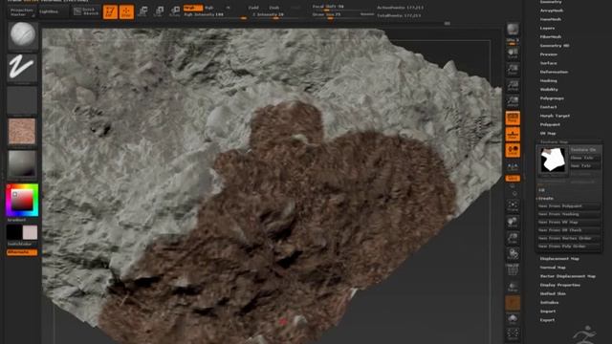Expand the Polygroups subpalette
The height and width of the screenshot is (344, 612).
tap(552, 98)
